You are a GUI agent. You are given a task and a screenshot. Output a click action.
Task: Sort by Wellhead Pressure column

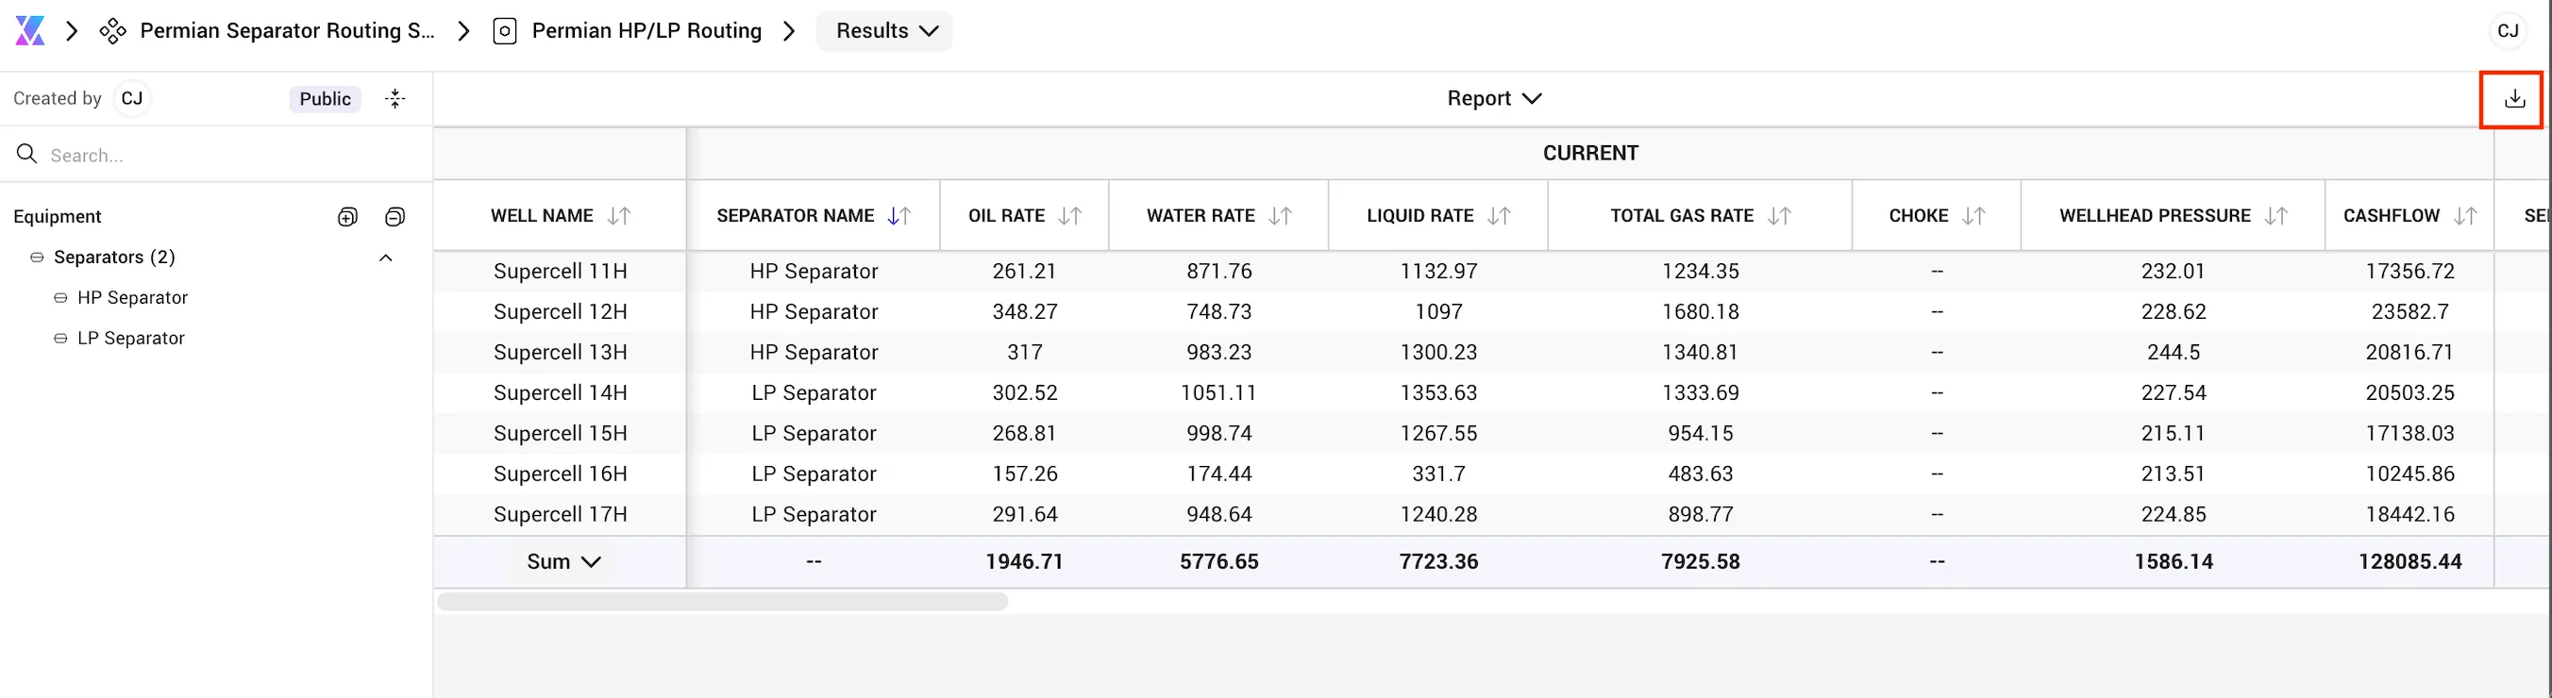point(2276,216)
